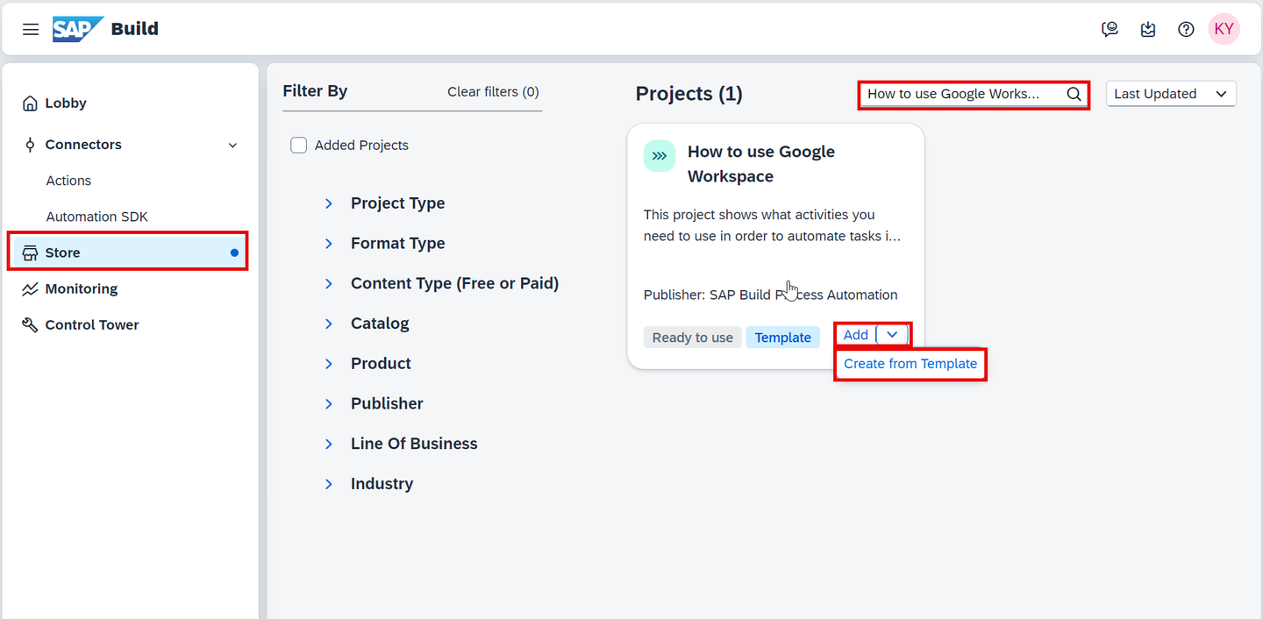
Task: Click Publisher: SAP Build Process Automation text
Action: click(x=770, y=295)
